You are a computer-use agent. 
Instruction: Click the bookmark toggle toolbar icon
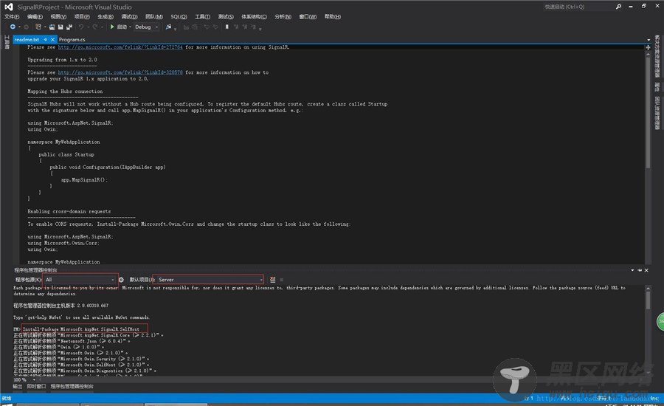(x=227, y=27)
